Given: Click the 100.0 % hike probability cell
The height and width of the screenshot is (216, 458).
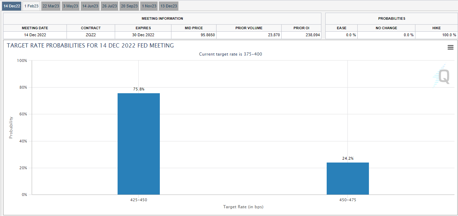Looking at the screenshot, I should click(436, 35).
